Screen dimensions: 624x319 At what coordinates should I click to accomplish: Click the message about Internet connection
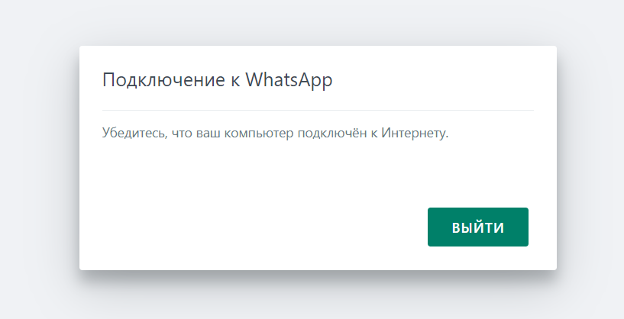(x=276, y=133)
